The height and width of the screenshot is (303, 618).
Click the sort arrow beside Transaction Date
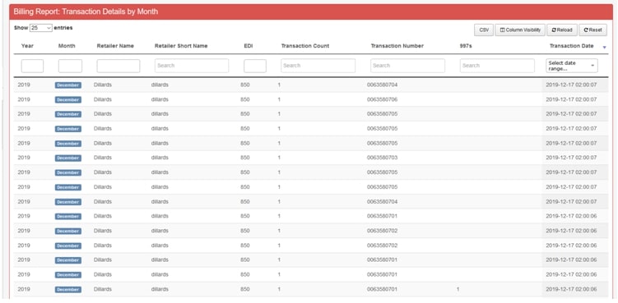[605, 48]
